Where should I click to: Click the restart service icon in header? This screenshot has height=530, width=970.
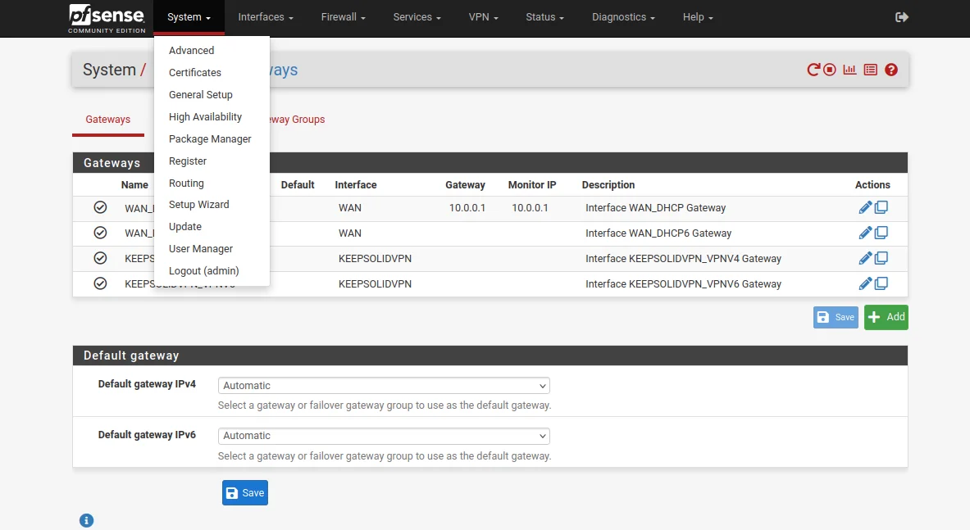point(813,70)
